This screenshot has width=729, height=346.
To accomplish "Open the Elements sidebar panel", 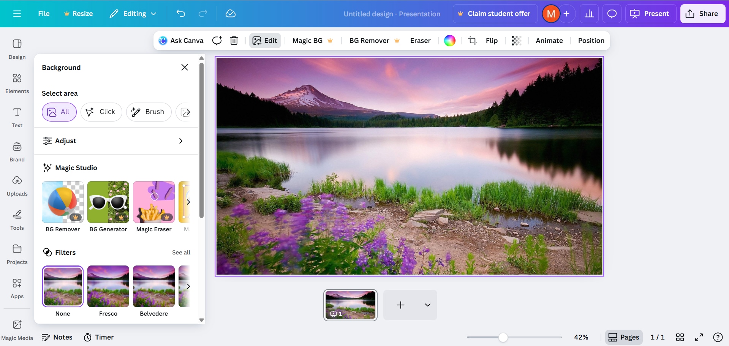I will [17, 84].
